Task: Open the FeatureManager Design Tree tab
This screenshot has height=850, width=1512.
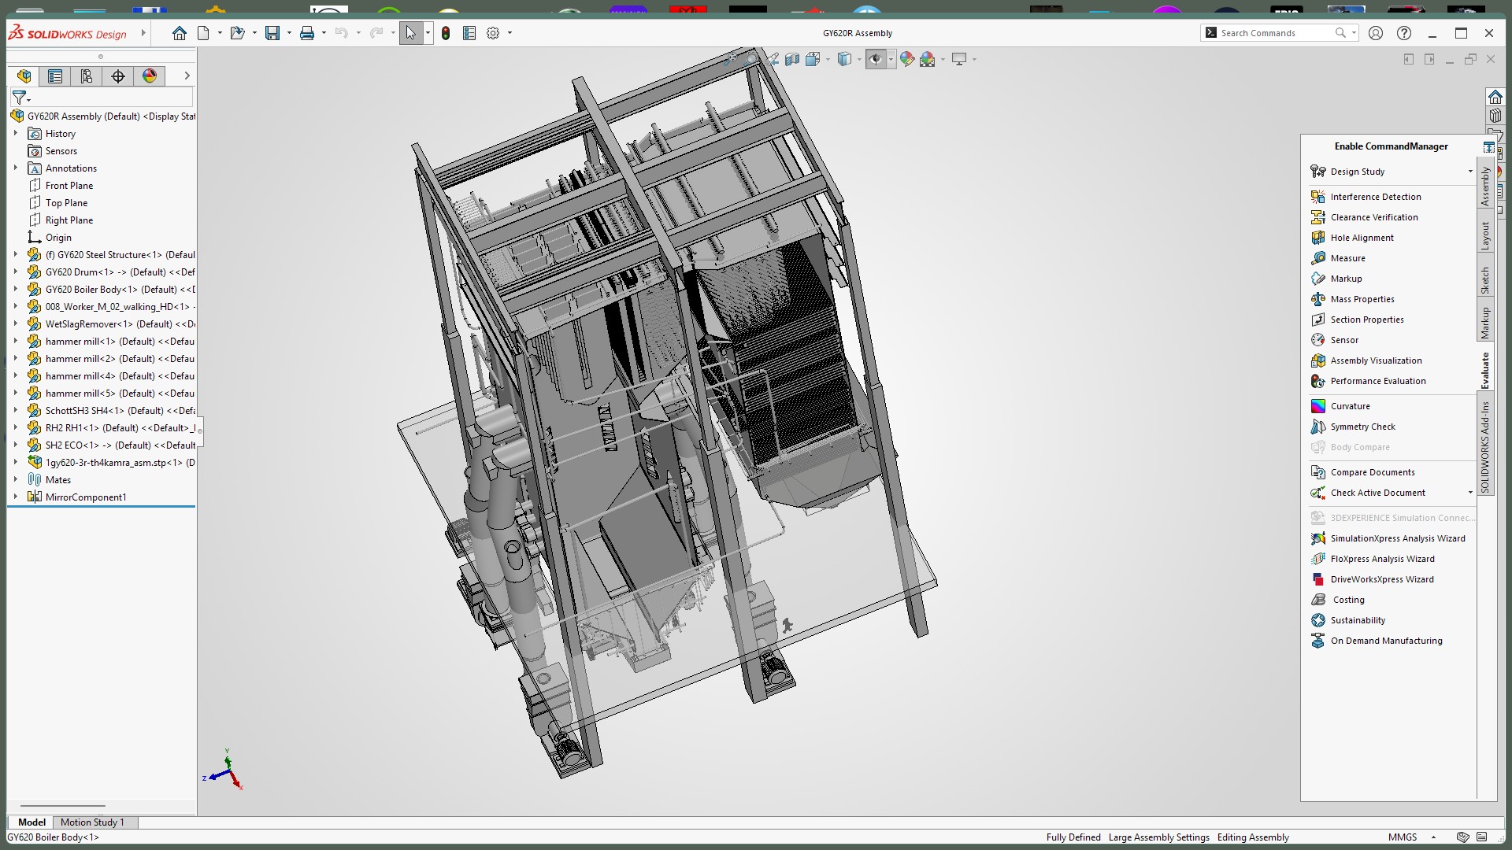Action: tap(24, 76)
